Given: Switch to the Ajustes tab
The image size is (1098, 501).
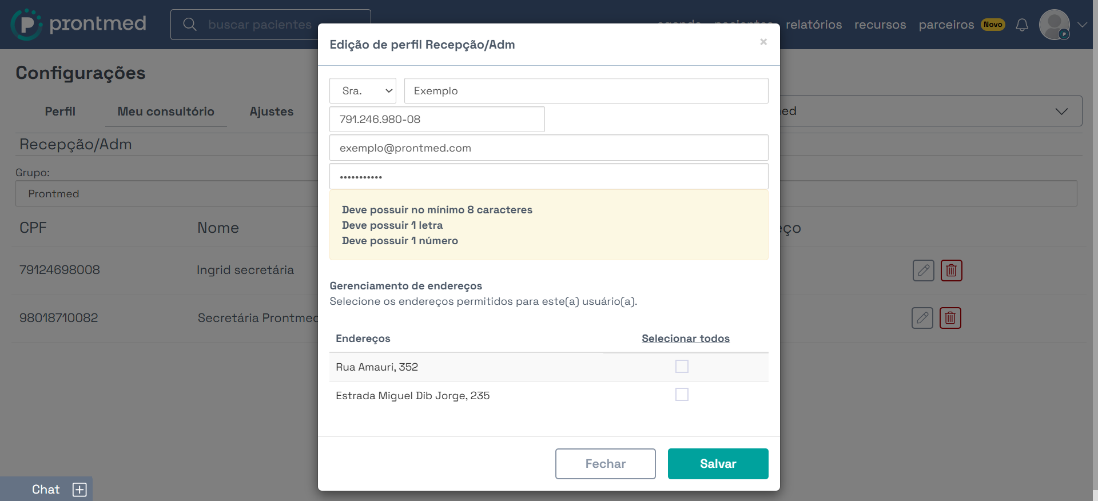Looking at the screenshot, I should [272, 112].
